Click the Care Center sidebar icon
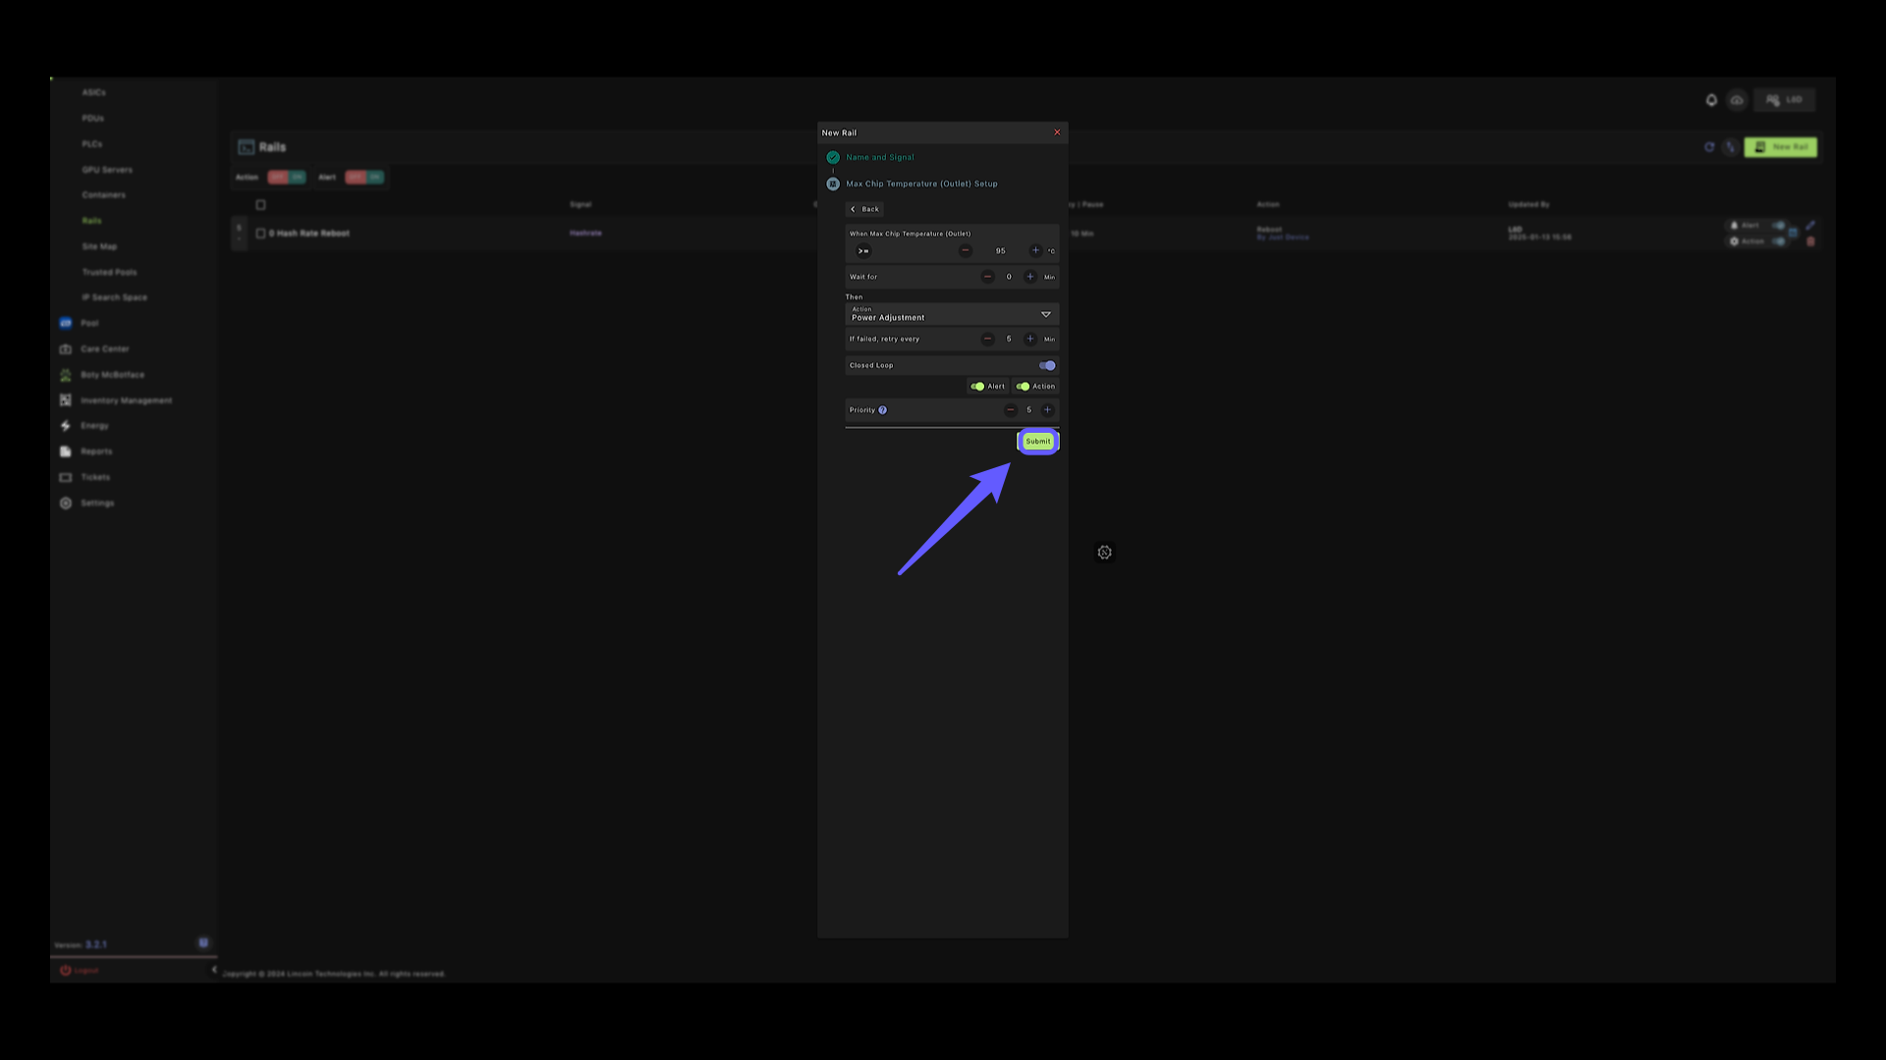 tap(66, 349)
